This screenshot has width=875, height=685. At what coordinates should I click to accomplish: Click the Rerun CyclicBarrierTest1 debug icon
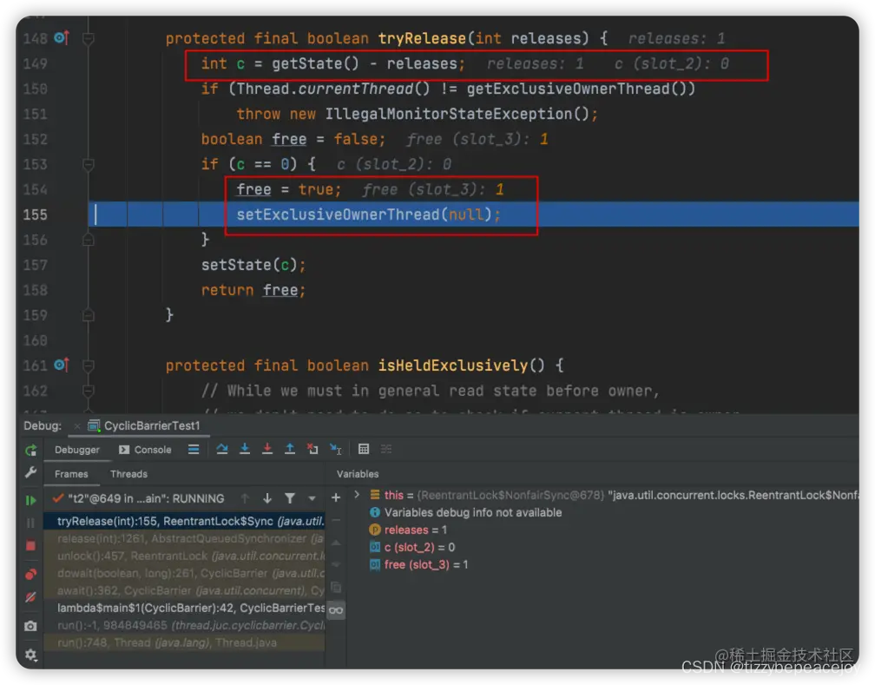(30, 450)
